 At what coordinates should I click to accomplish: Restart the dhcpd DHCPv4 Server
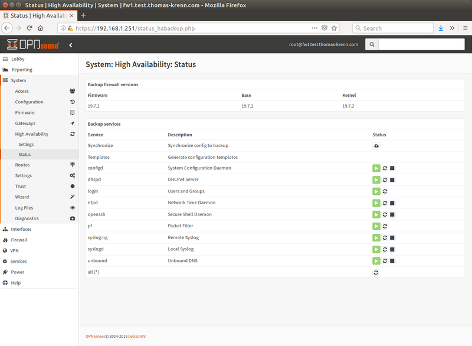(385, 179)
